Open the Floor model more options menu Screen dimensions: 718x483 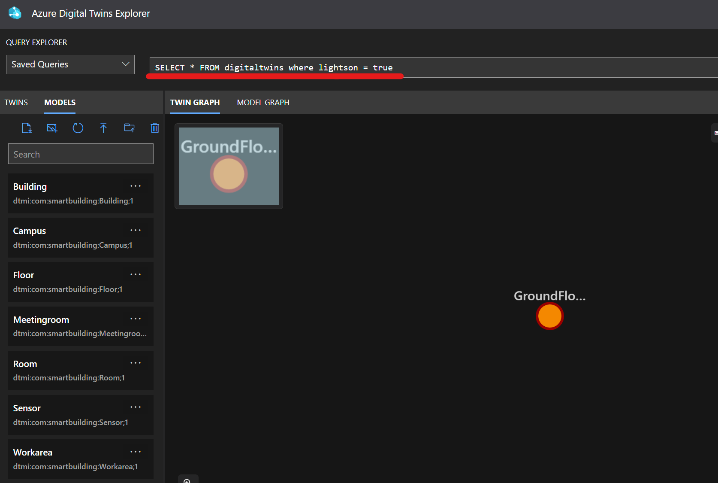[136, 274]
